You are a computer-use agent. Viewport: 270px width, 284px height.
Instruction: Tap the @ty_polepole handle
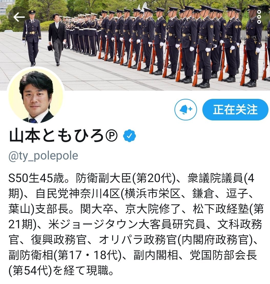coord(43,156)
